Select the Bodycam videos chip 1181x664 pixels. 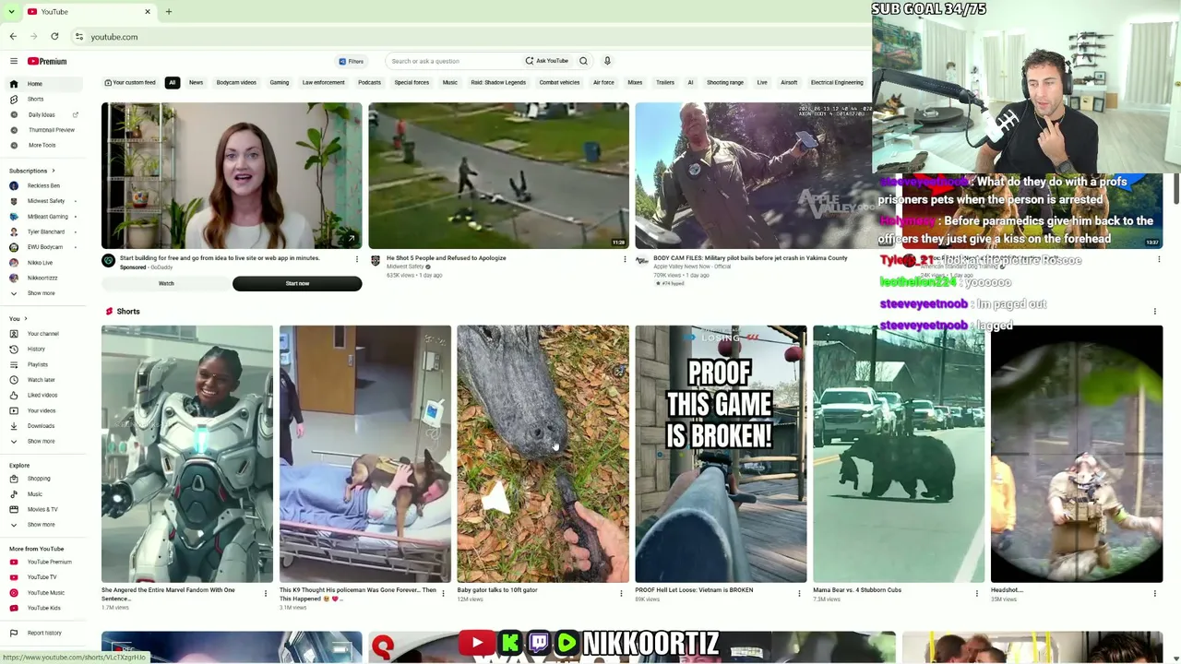(236, 83)
